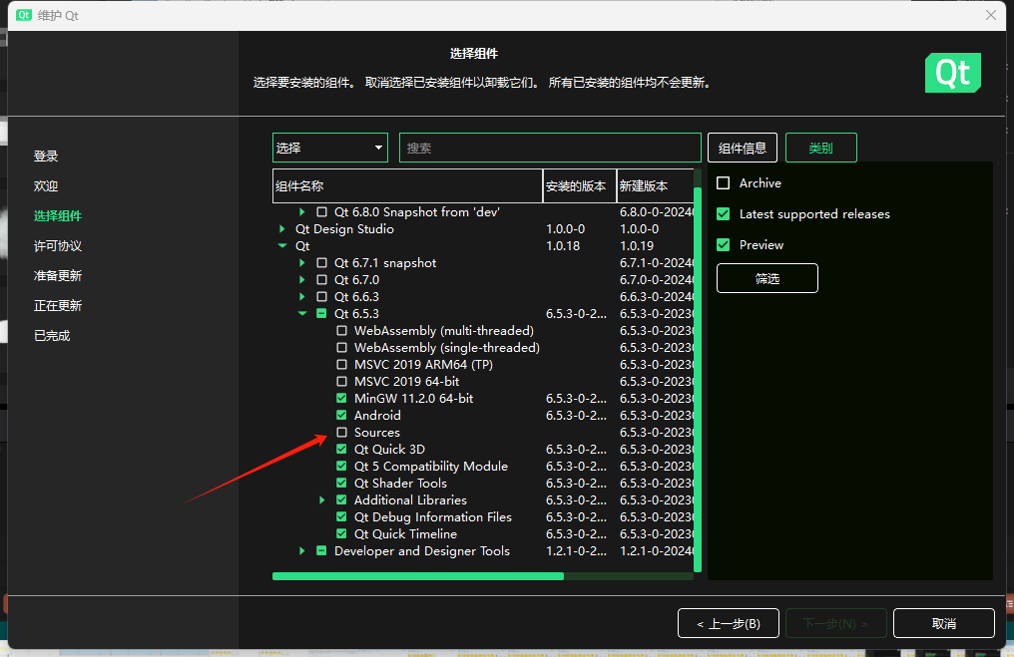
Task: Select the Qt Quick Timeline row label
Action: click(x=405, y=533)
